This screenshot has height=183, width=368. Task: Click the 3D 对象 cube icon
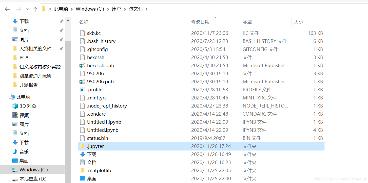click(x=15, y=106)
